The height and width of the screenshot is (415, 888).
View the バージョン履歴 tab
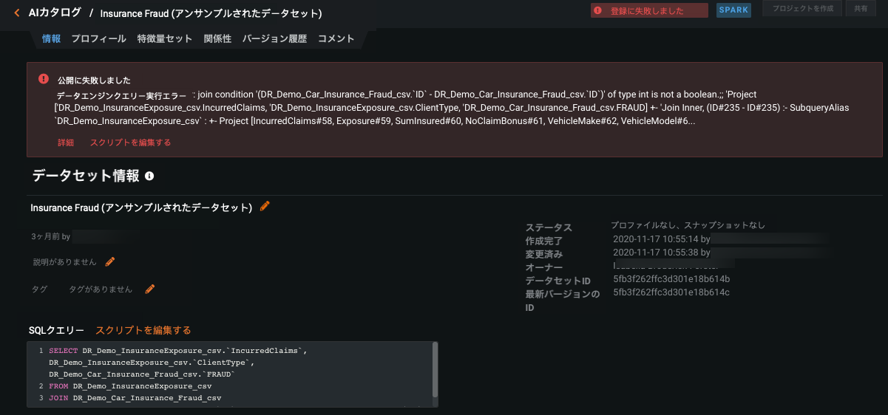[x=274, y=39]
